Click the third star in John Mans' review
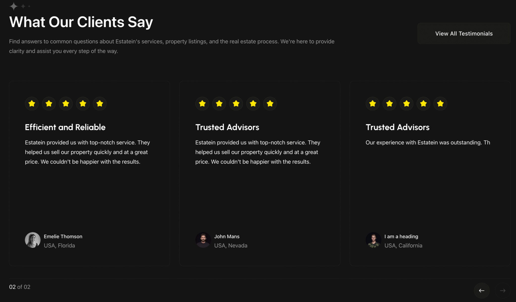 click(236, 103)
